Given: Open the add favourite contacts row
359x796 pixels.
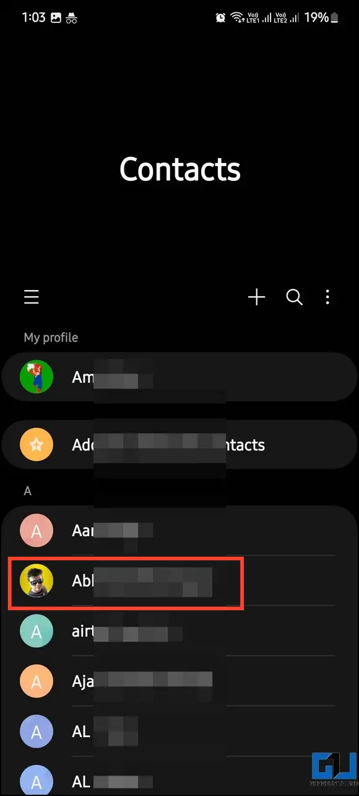Looking at the screenshot, I should point(179,444).
